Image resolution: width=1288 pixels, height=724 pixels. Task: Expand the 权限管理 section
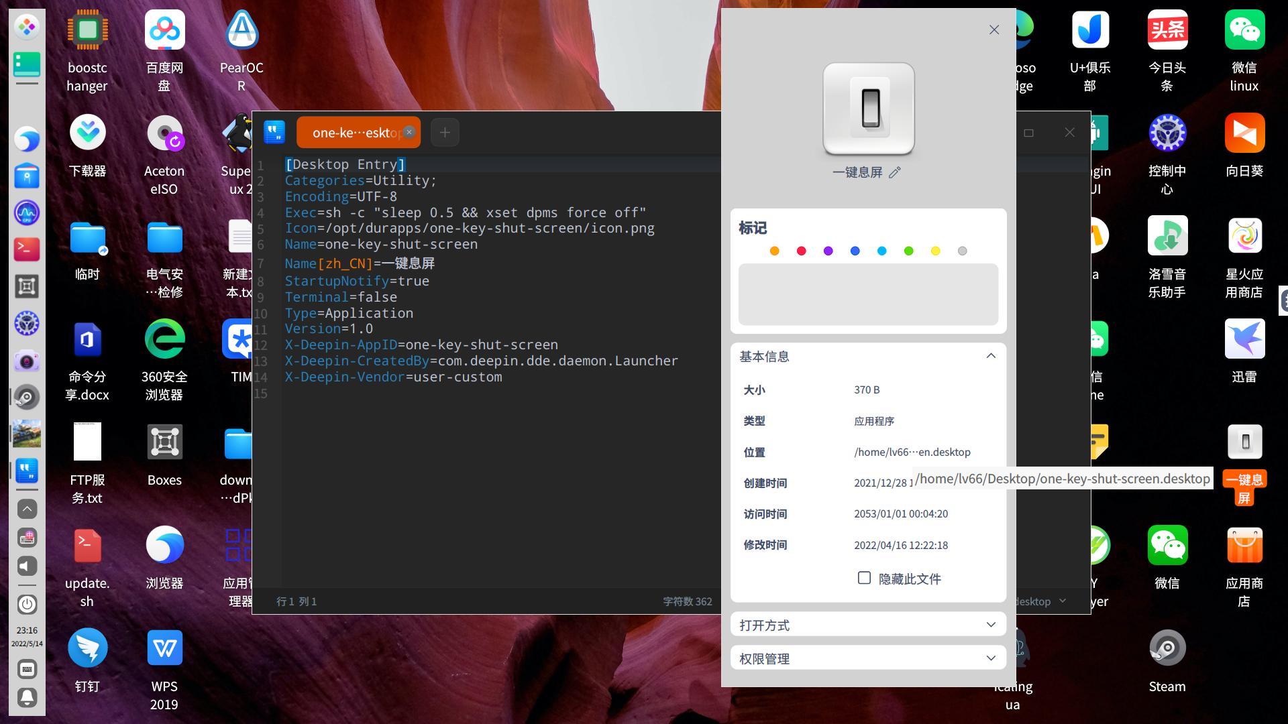tap(991, 658)
